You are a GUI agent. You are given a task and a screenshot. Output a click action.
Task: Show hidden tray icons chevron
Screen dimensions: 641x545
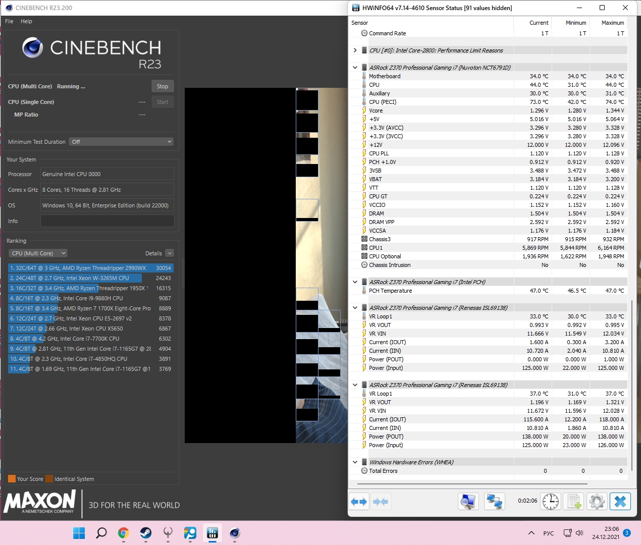point(531,533)
